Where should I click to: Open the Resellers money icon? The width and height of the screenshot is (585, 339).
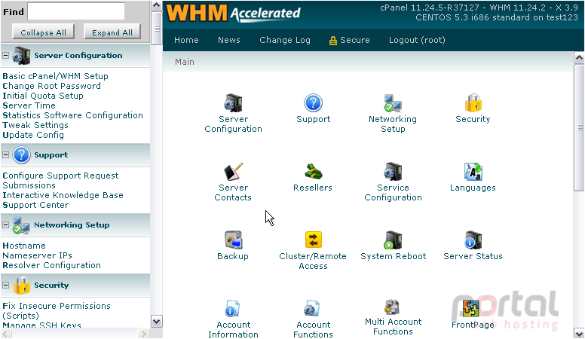[x=313, y=172]
